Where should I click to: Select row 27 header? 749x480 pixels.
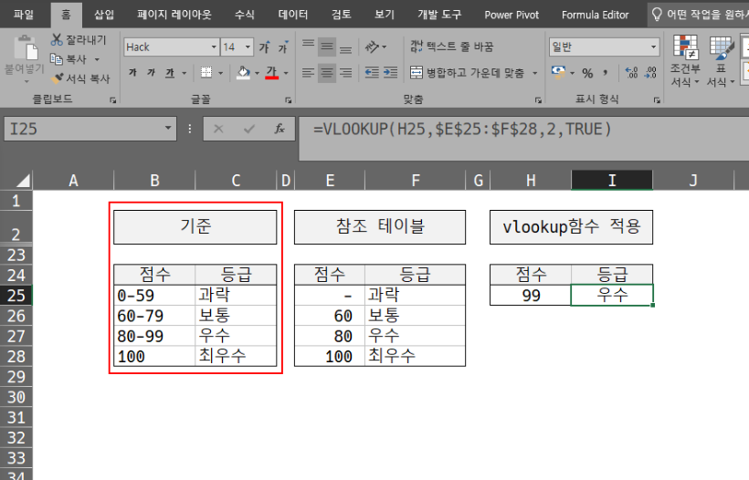[16, 336]
